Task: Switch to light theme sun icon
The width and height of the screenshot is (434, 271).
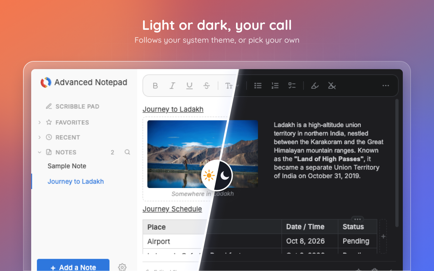Action: [x=209, y=175]
